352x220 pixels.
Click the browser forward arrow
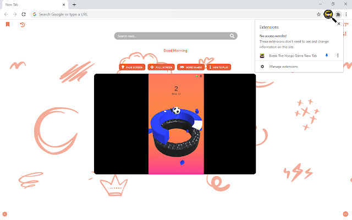click(15, 14)
